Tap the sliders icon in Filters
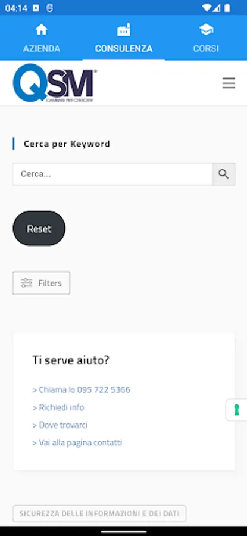 pos(26,283)
